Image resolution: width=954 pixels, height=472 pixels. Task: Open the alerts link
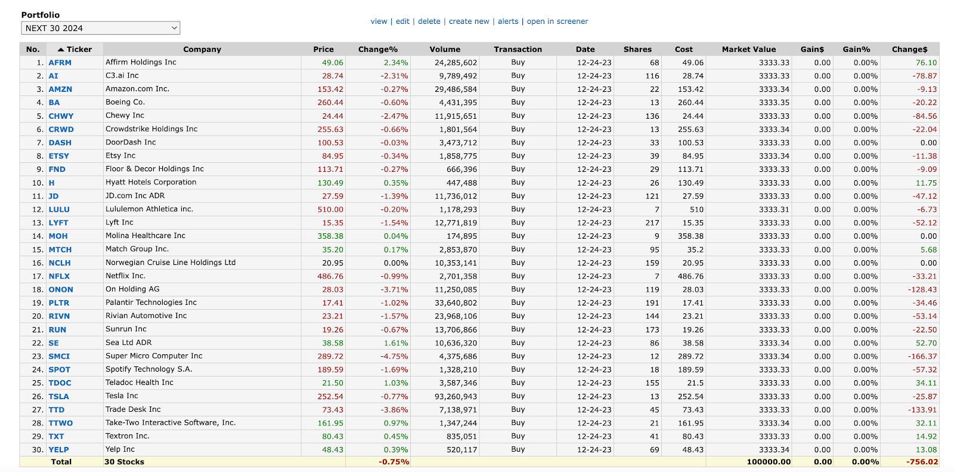(508, 21)
